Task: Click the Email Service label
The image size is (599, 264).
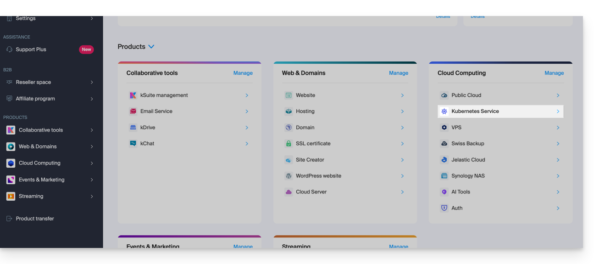Action: point(156,111)
